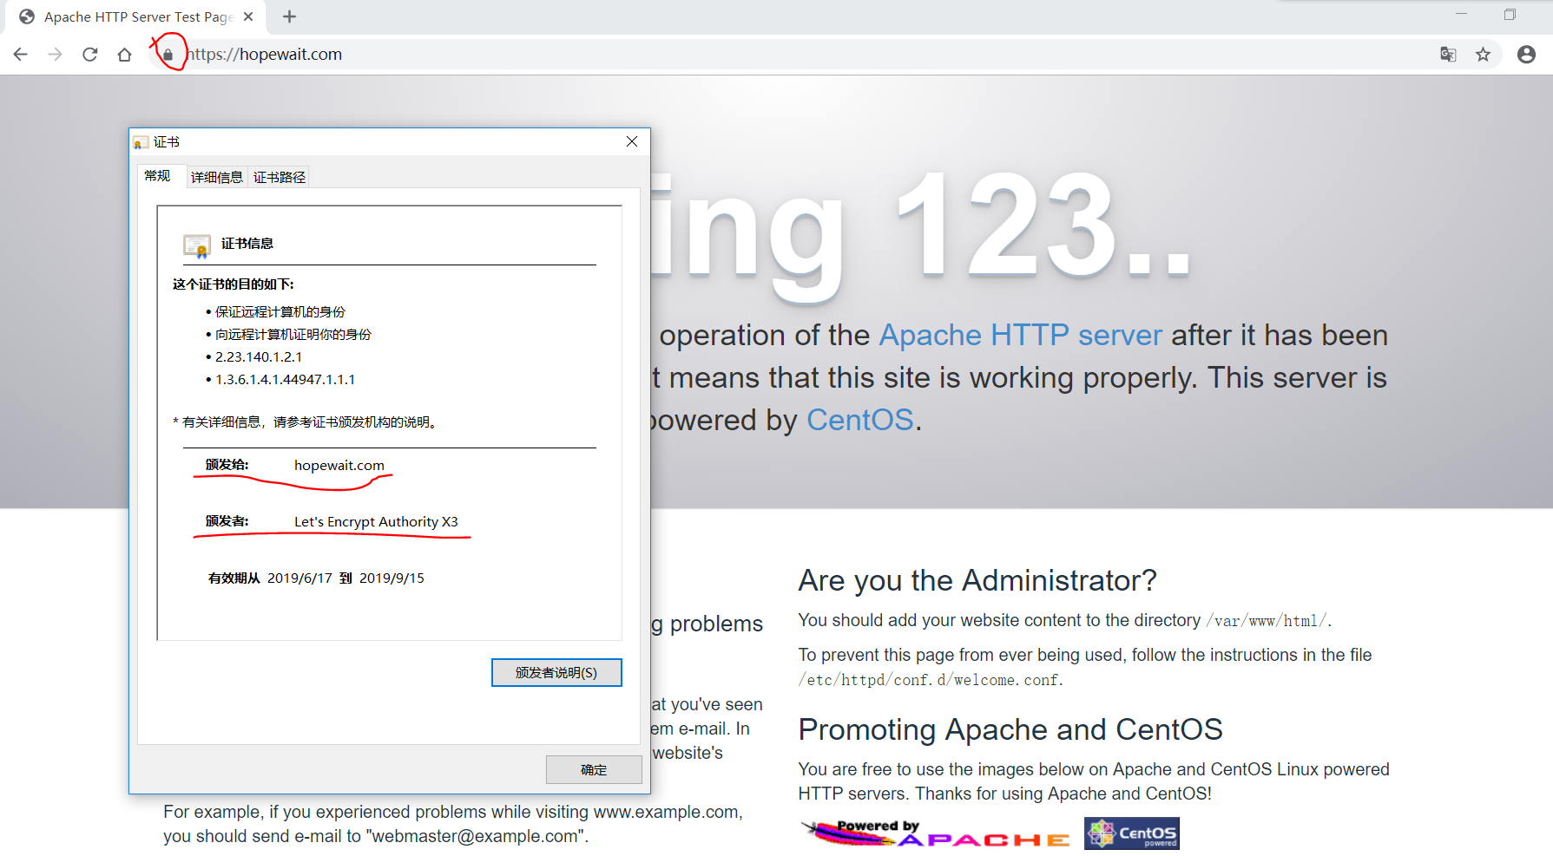1553x856 pixels.
Task: Restore down the browser window
Action: pos(1510,14)
